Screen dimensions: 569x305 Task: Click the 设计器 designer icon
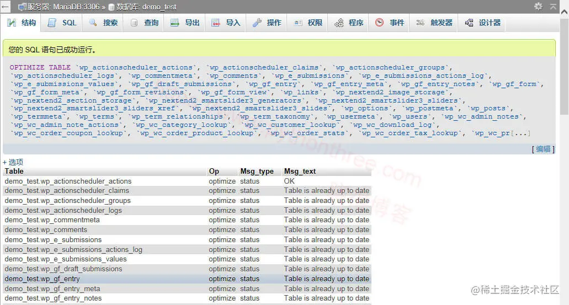click(469, 23)
